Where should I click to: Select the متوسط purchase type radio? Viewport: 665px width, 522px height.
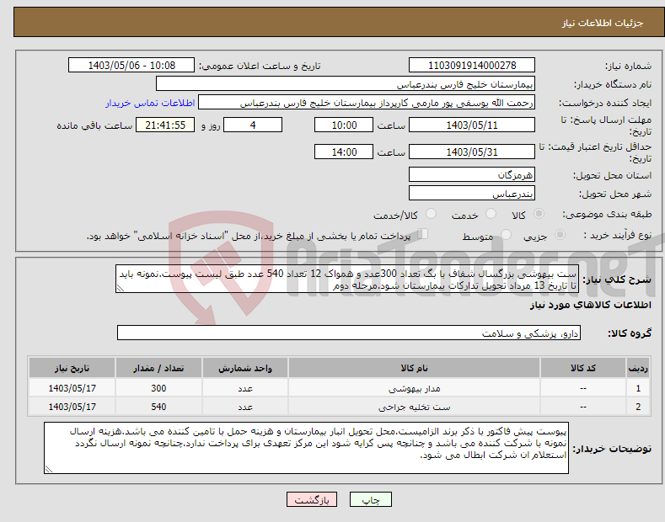[506, 235]
